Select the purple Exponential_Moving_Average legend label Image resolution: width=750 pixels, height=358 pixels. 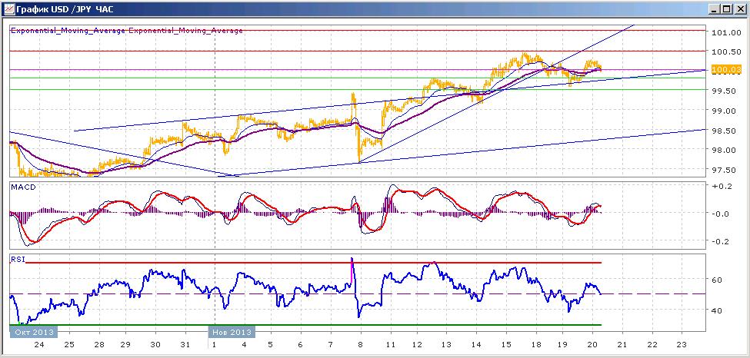coord(185,30)
